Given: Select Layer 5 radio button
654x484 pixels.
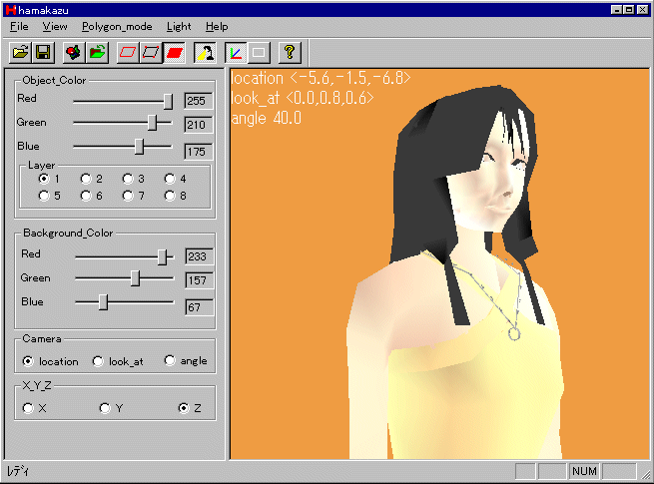Looking at the screenshot, I should (44, 196).
